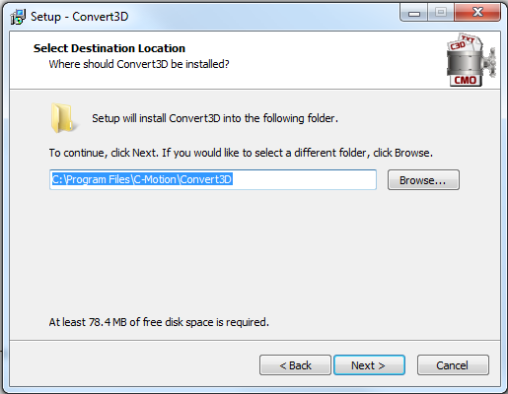Click the Convert3D barrel logo image
Screen dimensions: 508x394
(x=471, y=60)
